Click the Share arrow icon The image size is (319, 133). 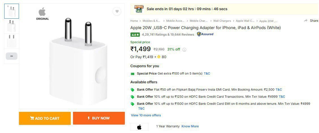tap(306, 21)
